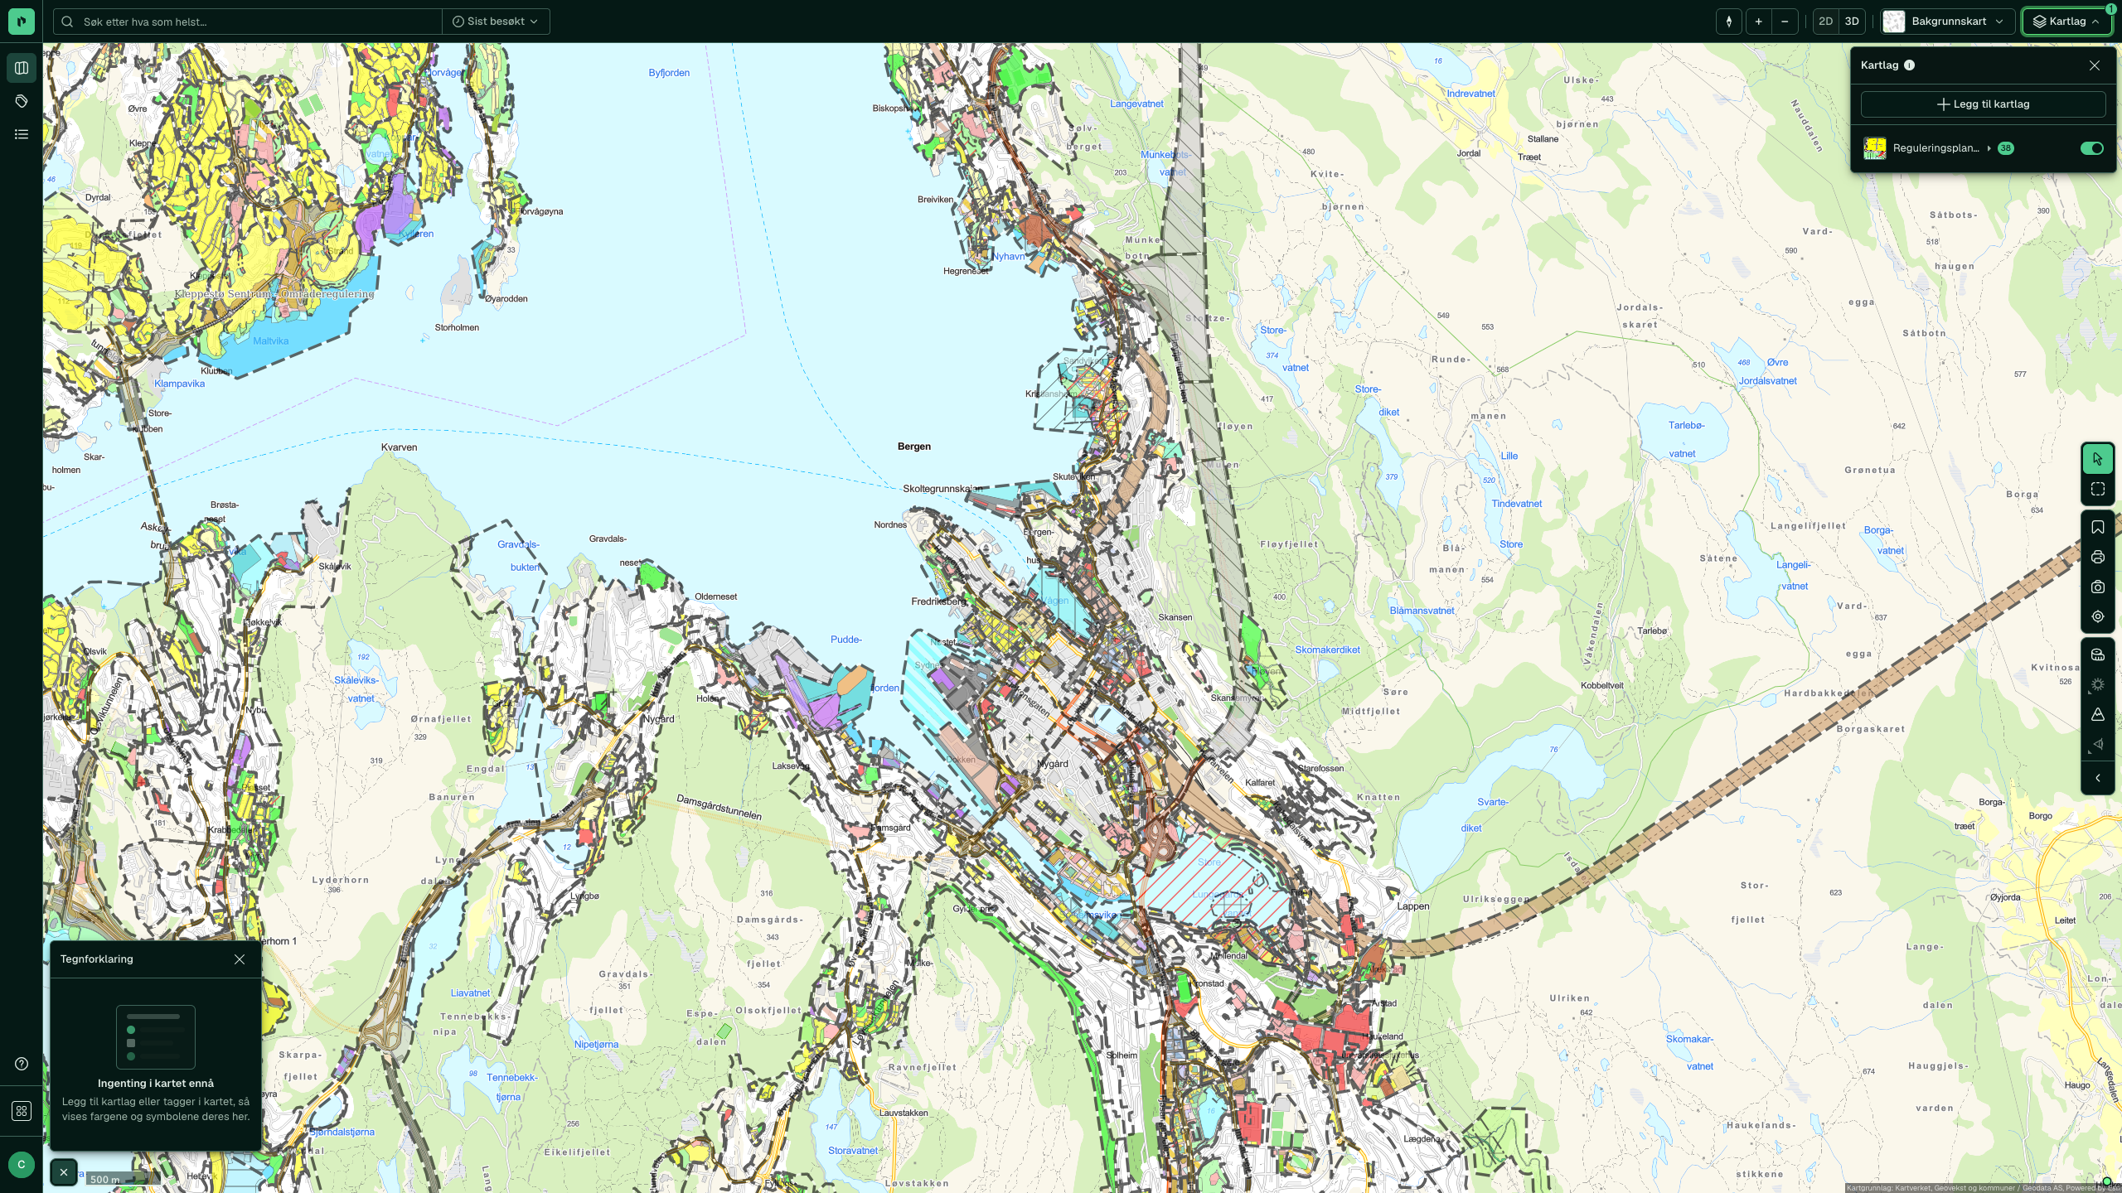2122x1193 pixels.
Task: Click the Kartlag info icon
Action: 1910,65
